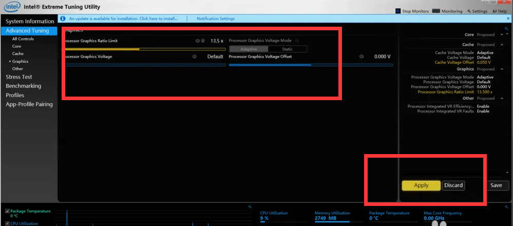Screen dimensions: 513x226
Task: Open the Stress Test tab
Action: coord(19,77)
